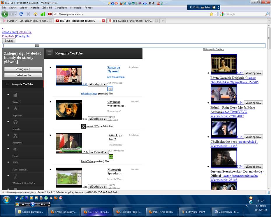Switch to the PUDELEK tab

(x=27, y=21)
